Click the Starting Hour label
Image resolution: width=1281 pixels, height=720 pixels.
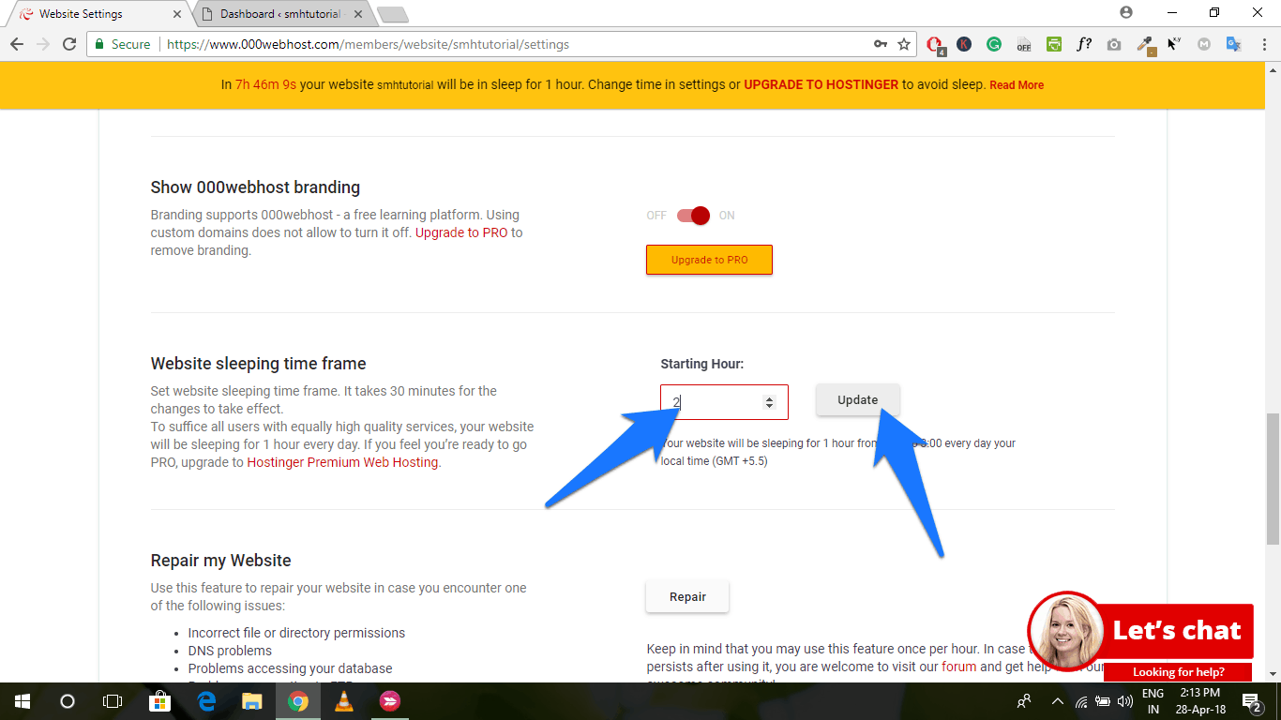point(702,364)
